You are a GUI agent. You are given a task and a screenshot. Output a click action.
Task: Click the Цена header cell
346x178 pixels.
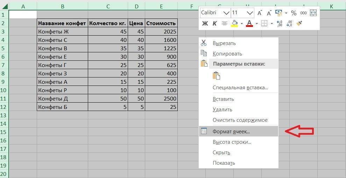(x=136, y=23)
